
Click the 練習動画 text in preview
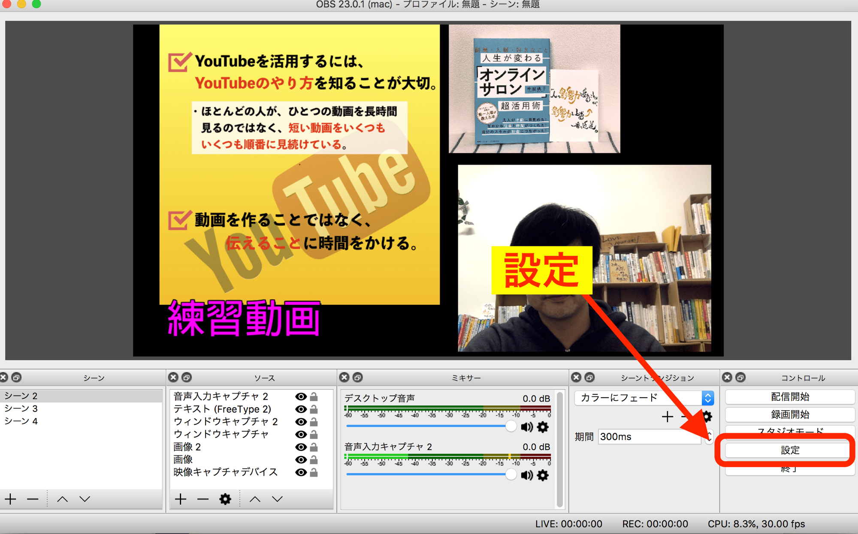(244, 319)
